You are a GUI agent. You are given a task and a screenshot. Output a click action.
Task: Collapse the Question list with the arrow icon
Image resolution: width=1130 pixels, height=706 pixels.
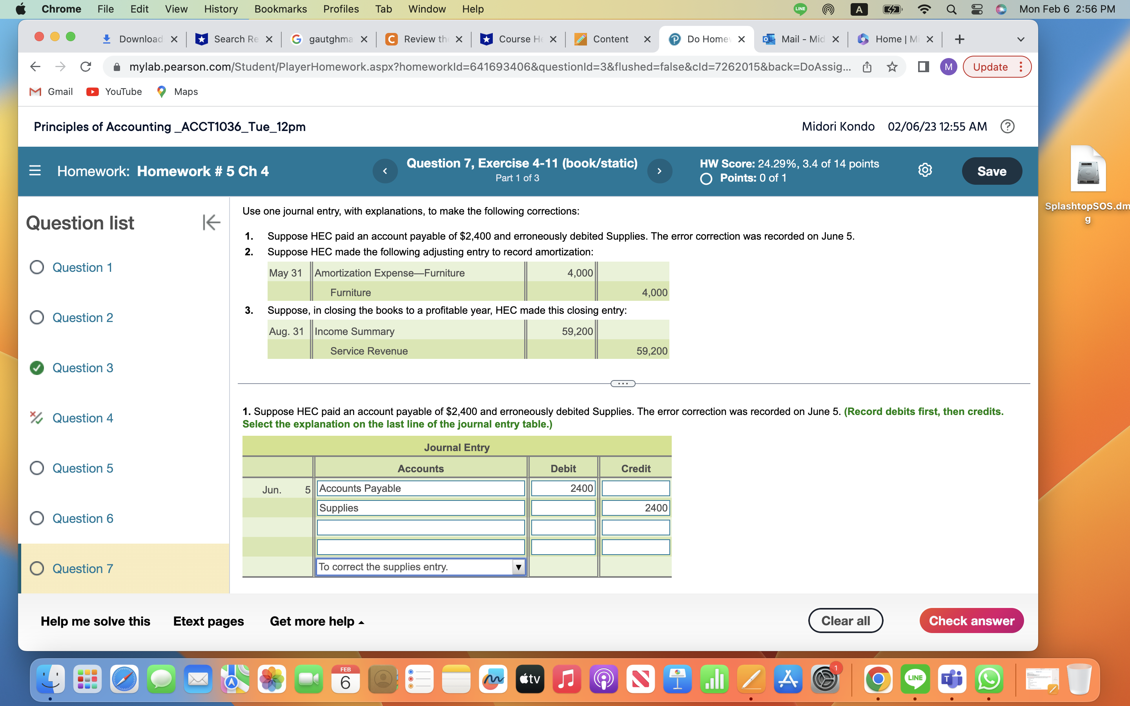coord(211,223)
